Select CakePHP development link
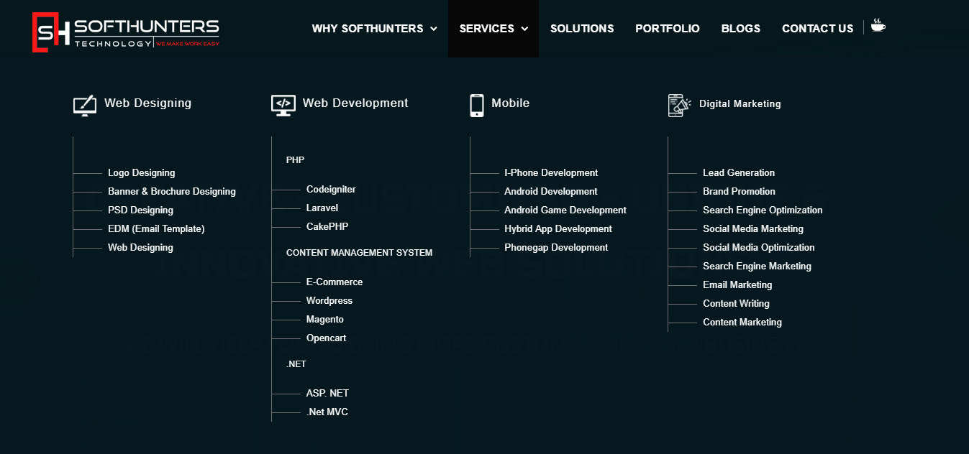The image size is (969, 454). point(327,227)
